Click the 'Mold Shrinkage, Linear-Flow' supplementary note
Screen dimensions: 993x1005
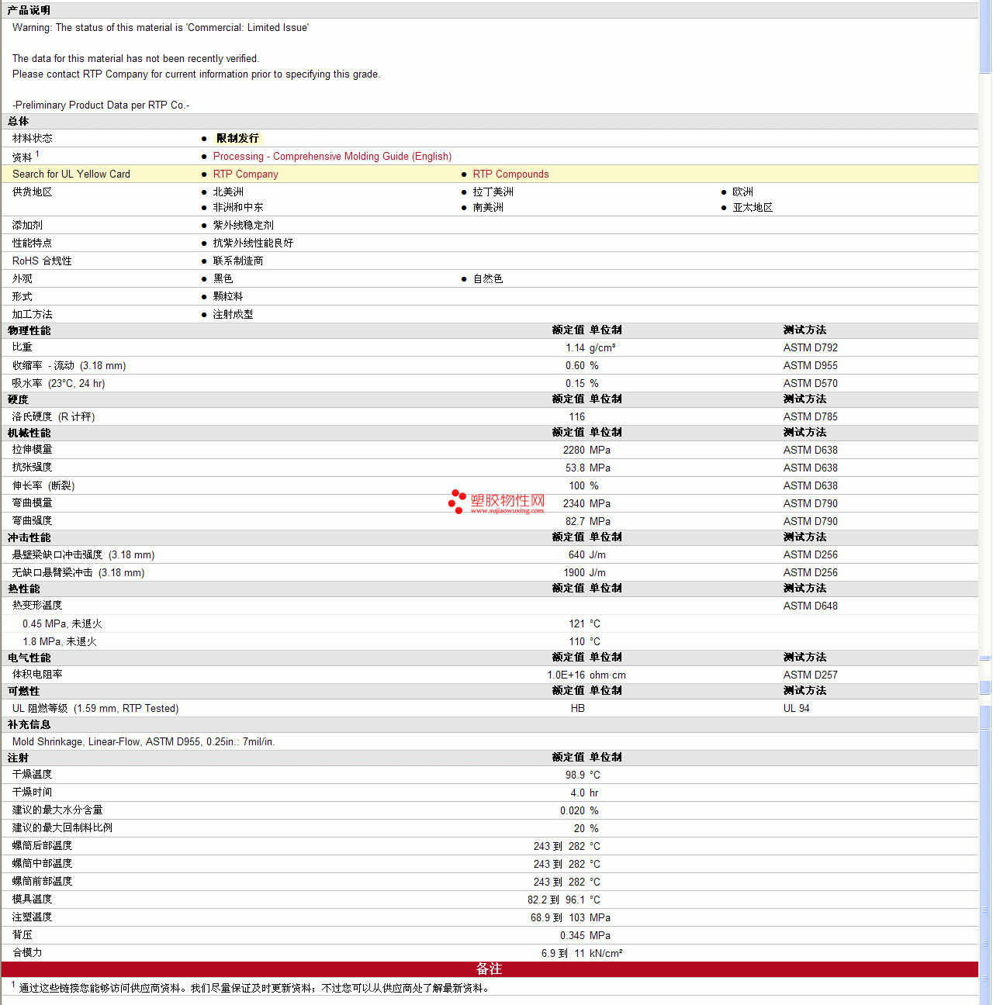point(144,742)
